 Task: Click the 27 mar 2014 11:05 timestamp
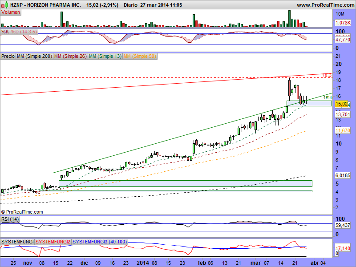click(x=161, y=5)
